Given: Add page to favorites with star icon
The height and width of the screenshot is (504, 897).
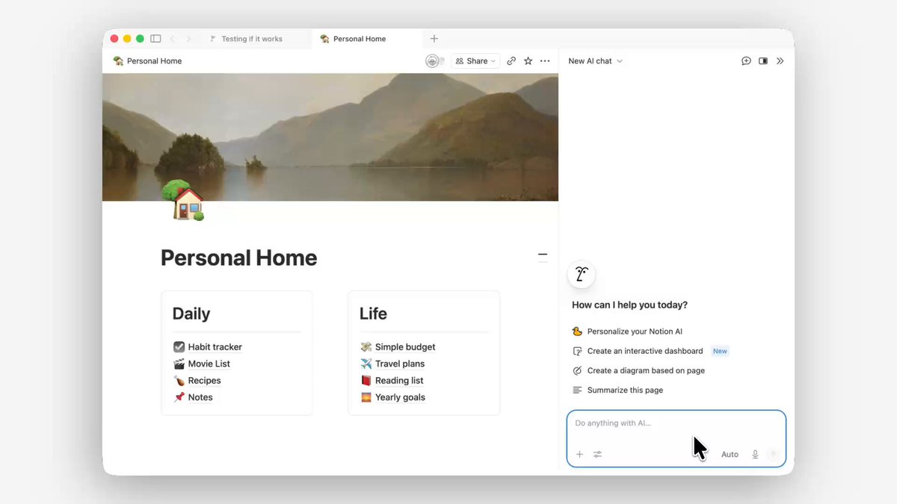Looking at the screenshot, I should click(x=528, y=61).
